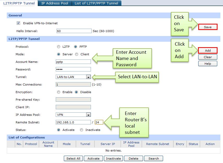Click Select All below the list
223x163 pixels.
73,159
